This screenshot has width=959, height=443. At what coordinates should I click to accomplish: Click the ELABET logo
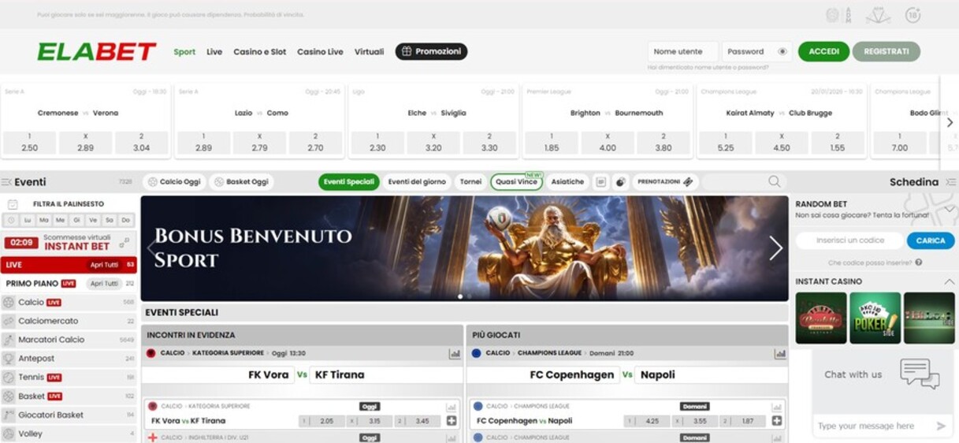pos(97,52)
